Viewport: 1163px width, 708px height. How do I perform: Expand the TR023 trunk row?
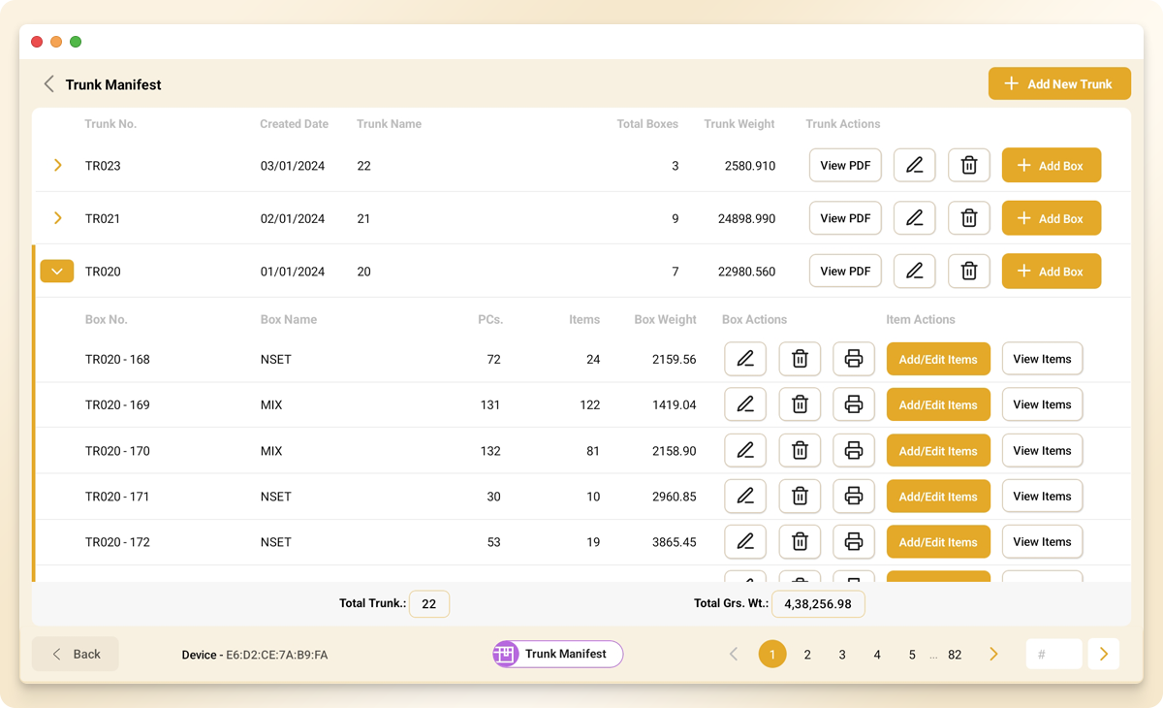pyautogui.click(x=58, y=166)
